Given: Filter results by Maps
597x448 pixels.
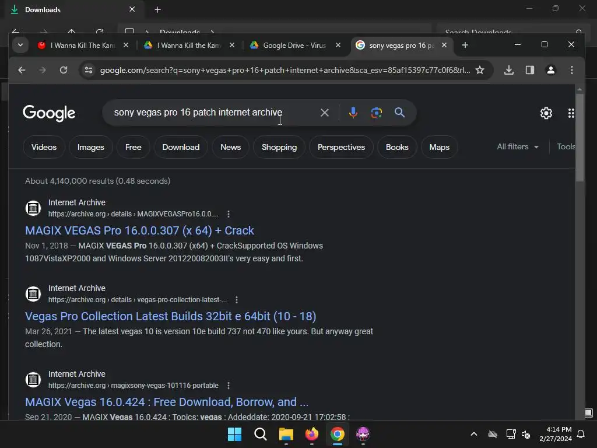Looking at the screenshot, I should click(x=440, y=147).
